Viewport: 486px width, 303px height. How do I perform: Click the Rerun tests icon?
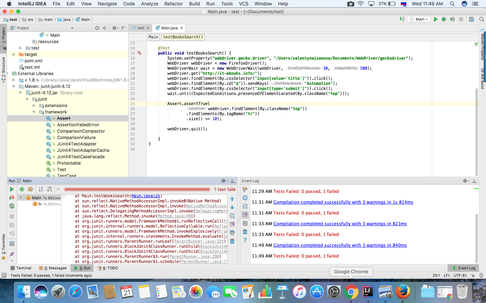[12, 189]
